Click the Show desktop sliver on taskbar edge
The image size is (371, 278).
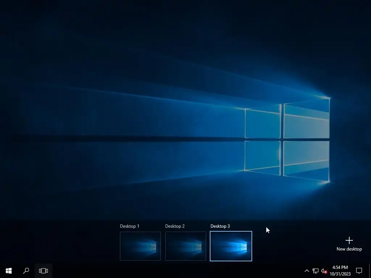[370, 271]
